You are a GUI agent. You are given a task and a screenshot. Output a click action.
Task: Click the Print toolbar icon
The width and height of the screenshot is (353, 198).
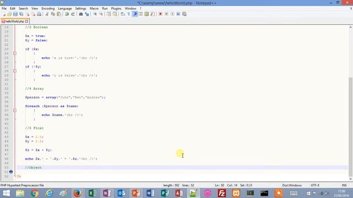point(39,14)
